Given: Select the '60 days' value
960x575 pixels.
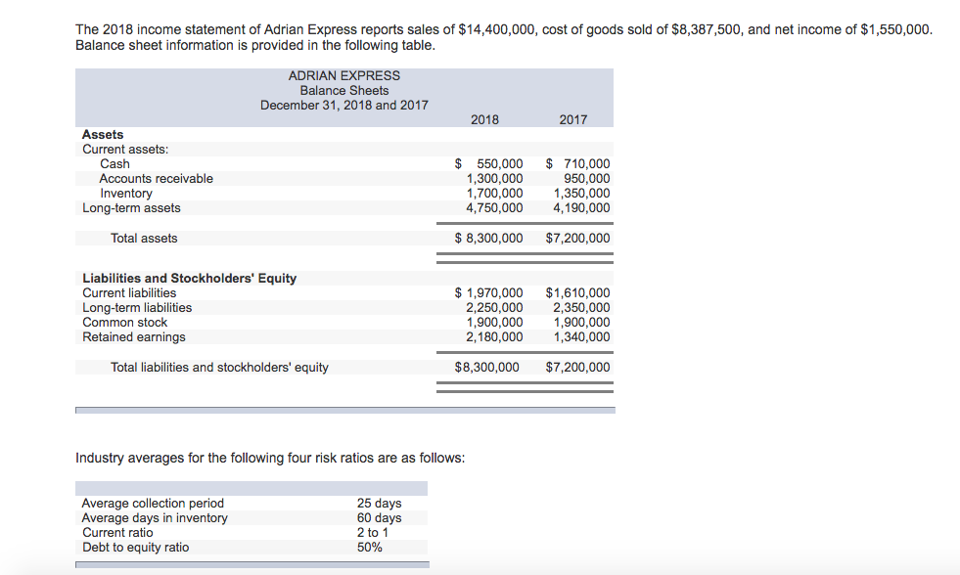Looking at the screenshot, I should click(x=380, y=517).
